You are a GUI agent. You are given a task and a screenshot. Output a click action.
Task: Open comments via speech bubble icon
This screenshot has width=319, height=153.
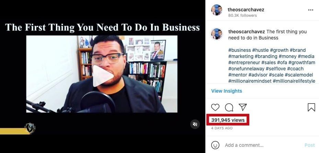(x=229, y=107)
